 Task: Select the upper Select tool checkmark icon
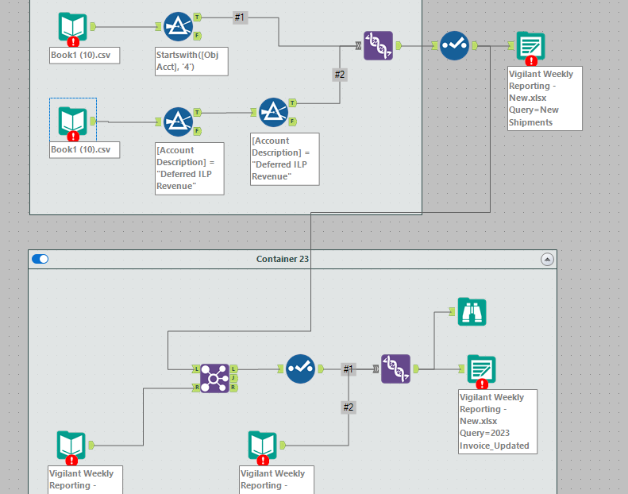click(x=455, y=46)
